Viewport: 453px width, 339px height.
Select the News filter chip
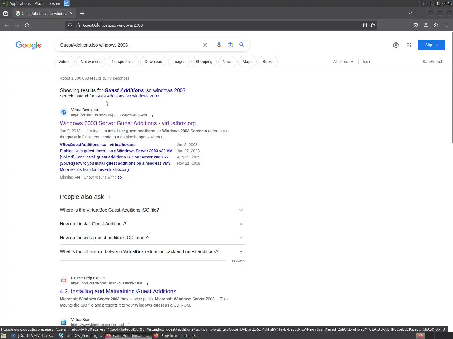pos(227,62)
